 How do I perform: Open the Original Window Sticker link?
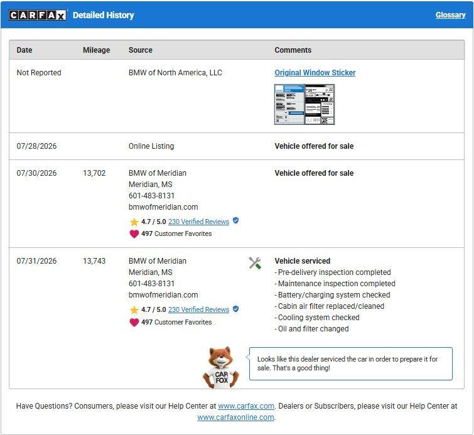tap(315, 73)
